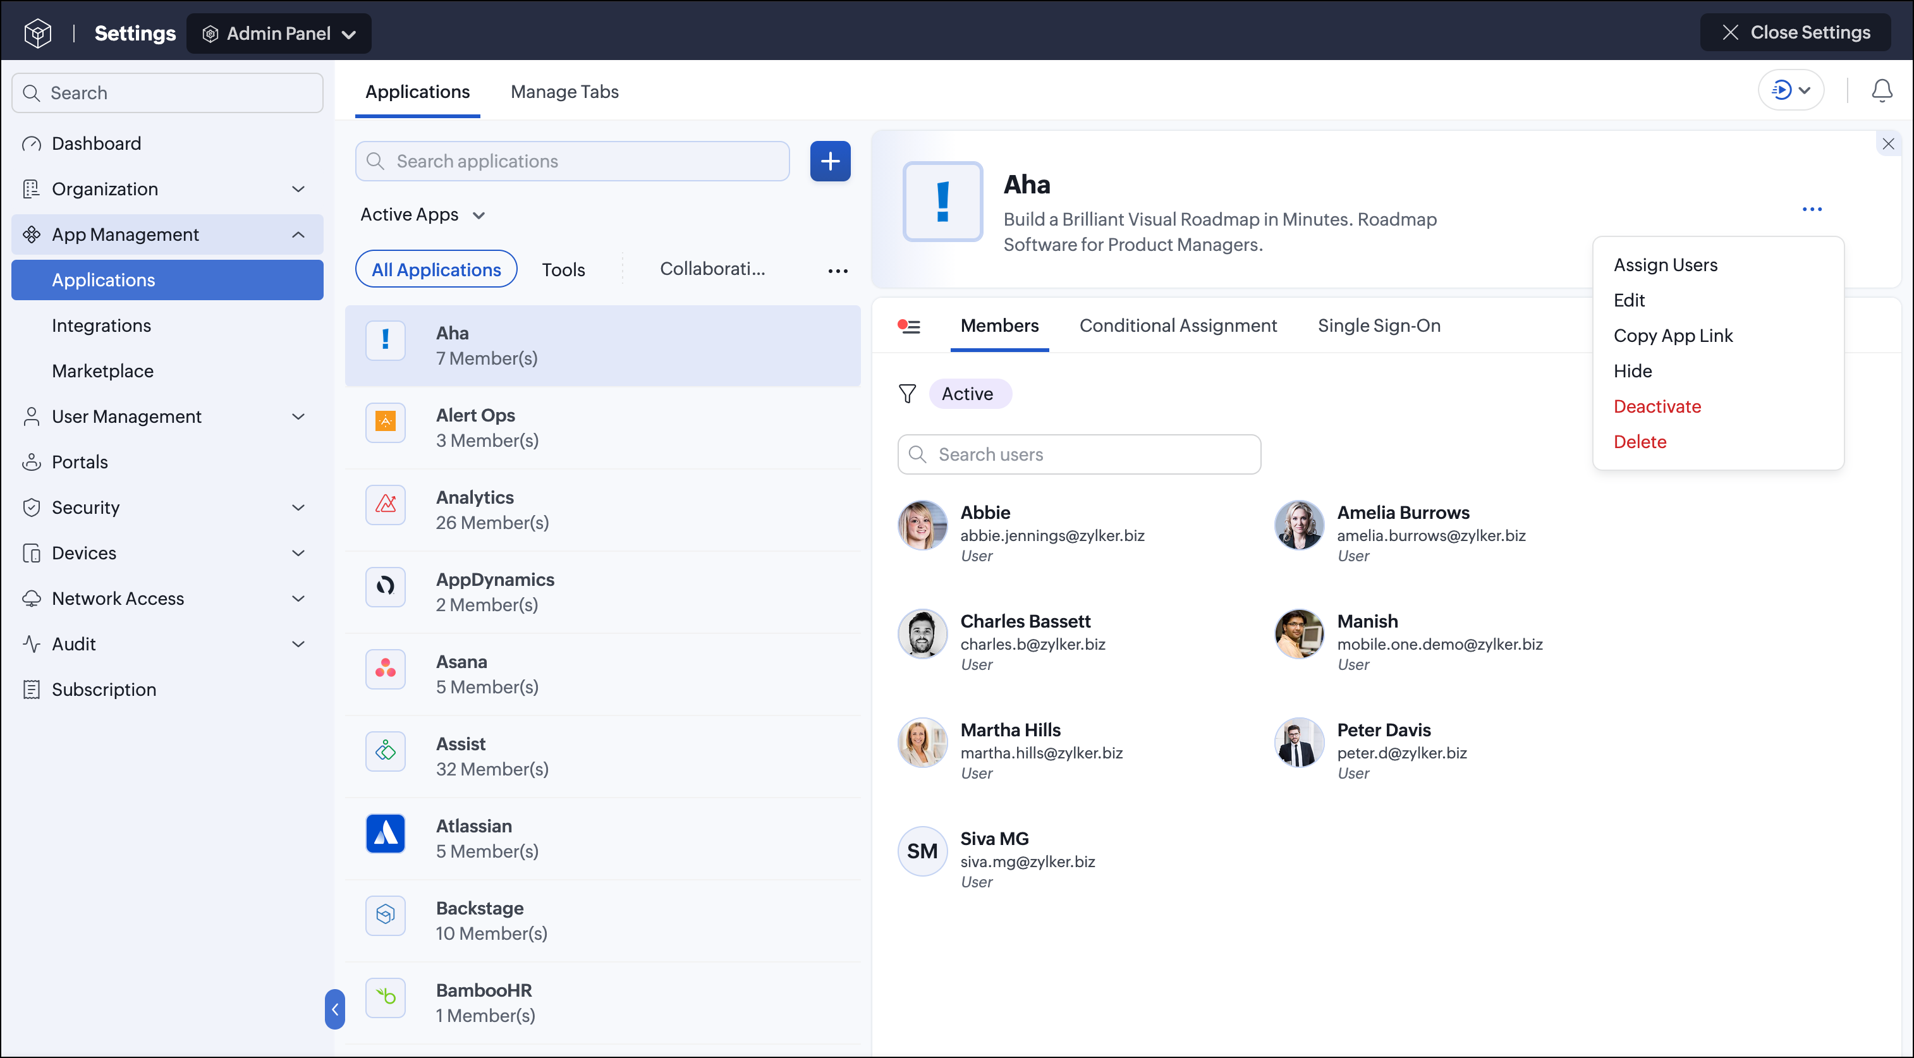Open the Admin Panel dropdown
This screenshot has width=1914, height=1058.
click(279, 33)
